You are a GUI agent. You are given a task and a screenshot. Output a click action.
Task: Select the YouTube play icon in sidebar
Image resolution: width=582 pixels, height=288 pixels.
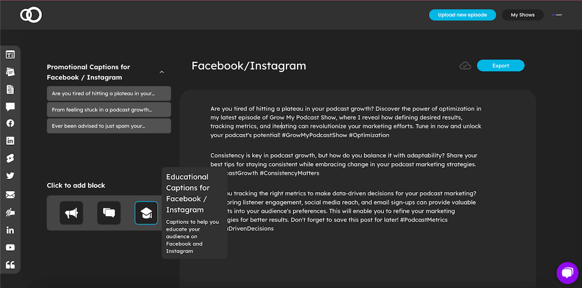[x=10, y=247]
